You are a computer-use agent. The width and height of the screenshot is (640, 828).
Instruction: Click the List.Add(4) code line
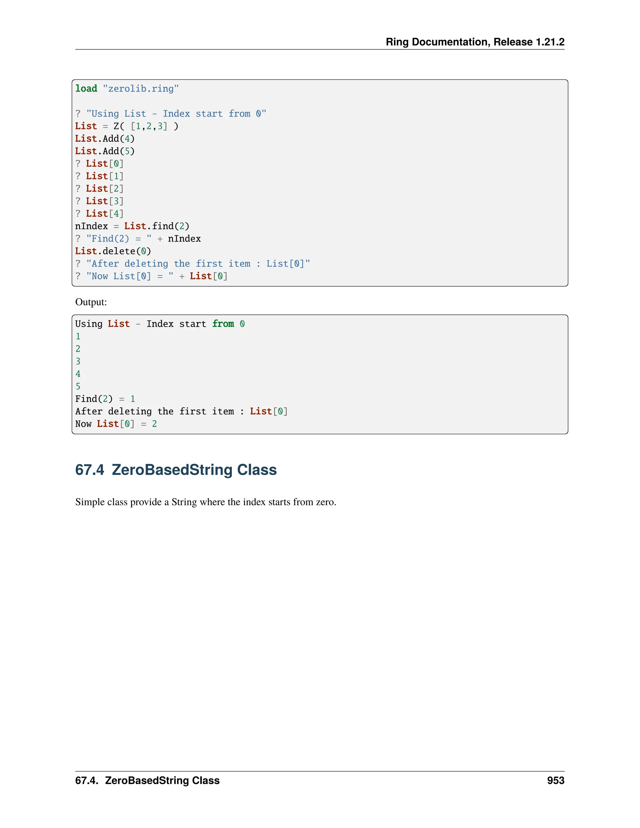coord(105,139)
